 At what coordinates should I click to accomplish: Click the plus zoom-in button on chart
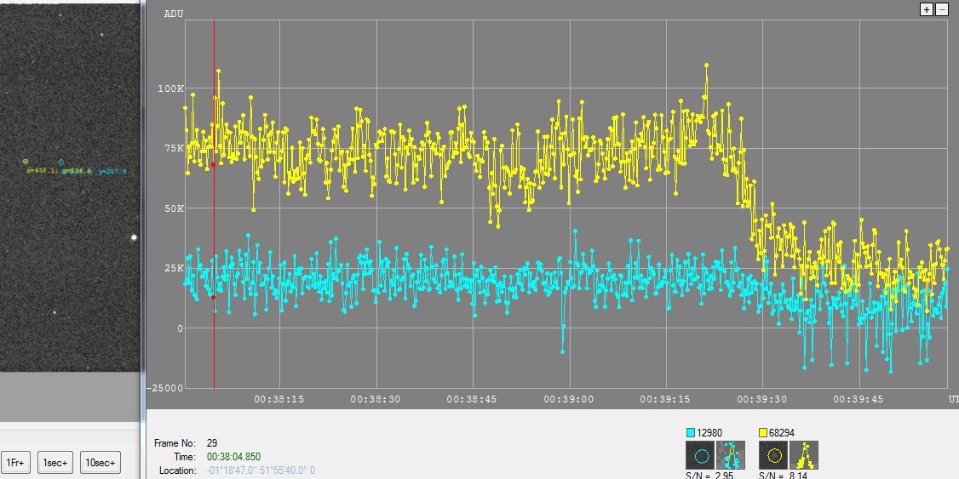pyautogui.click(x=927, y=9)
